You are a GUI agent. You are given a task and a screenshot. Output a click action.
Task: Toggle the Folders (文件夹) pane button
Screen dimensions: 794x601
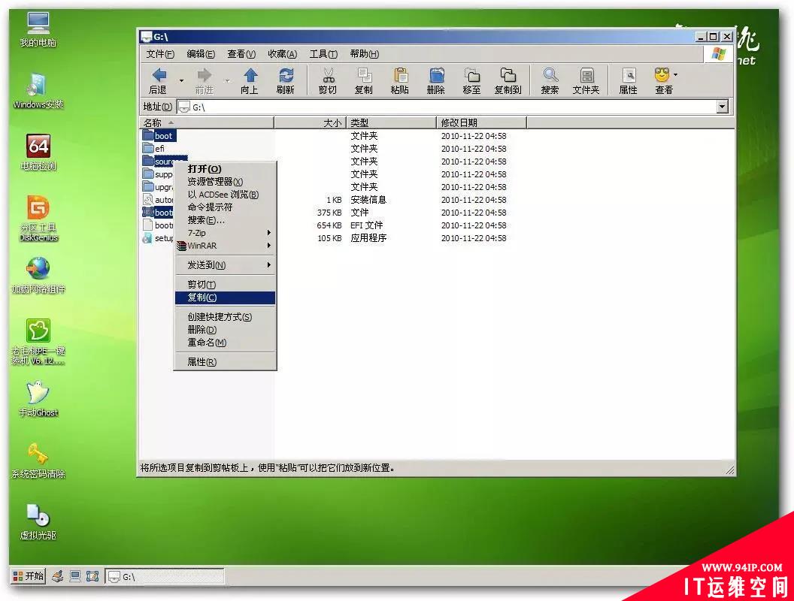click(586, 77)
